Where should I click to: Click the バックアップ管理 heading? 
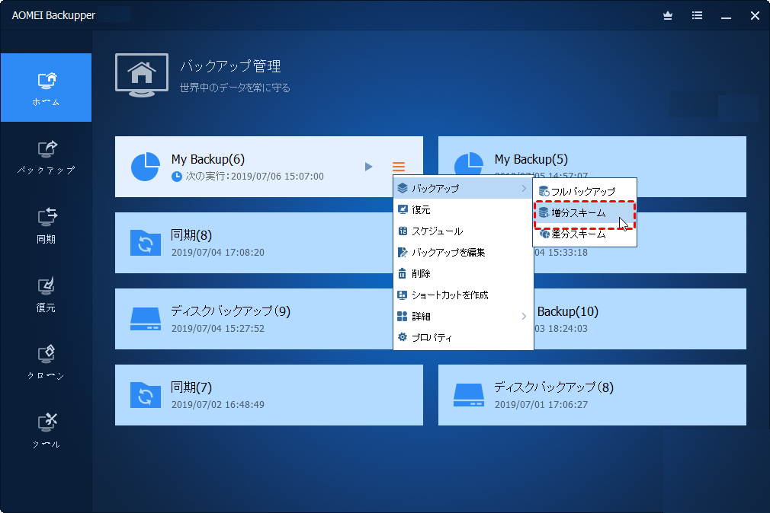pyautogui.click(x=230, y=65)
